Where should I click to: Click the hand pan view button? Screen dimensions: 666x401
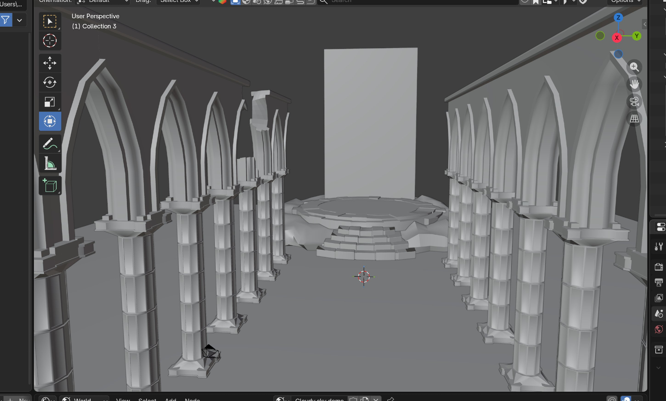[634, 84]
